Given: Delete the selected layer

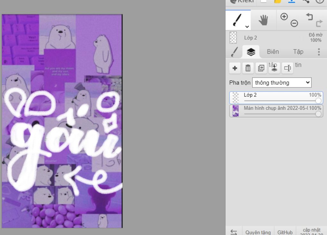Looking at the screenshot, I should point(248,68).
